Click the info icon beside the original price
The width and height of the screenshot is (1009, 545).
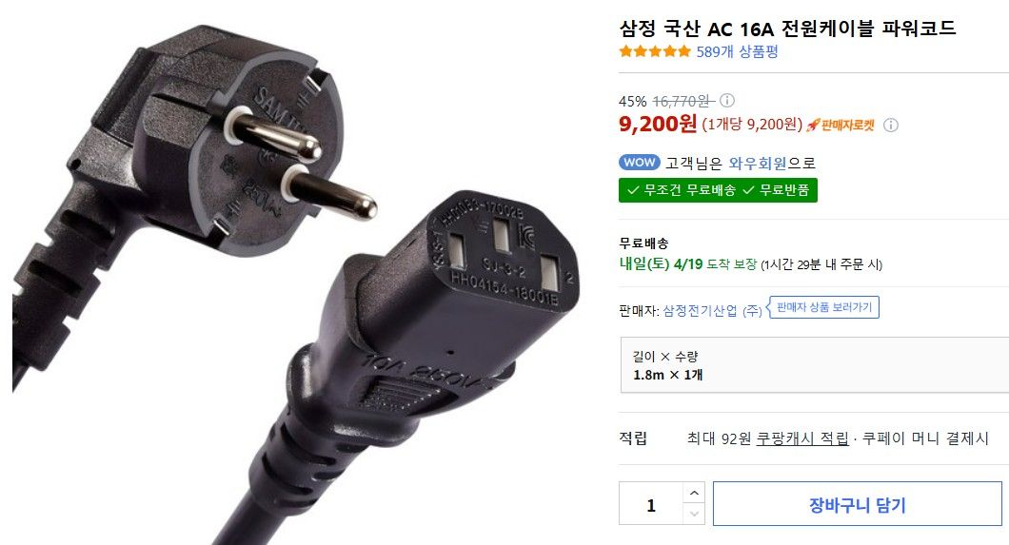click(x=726, y=100)
